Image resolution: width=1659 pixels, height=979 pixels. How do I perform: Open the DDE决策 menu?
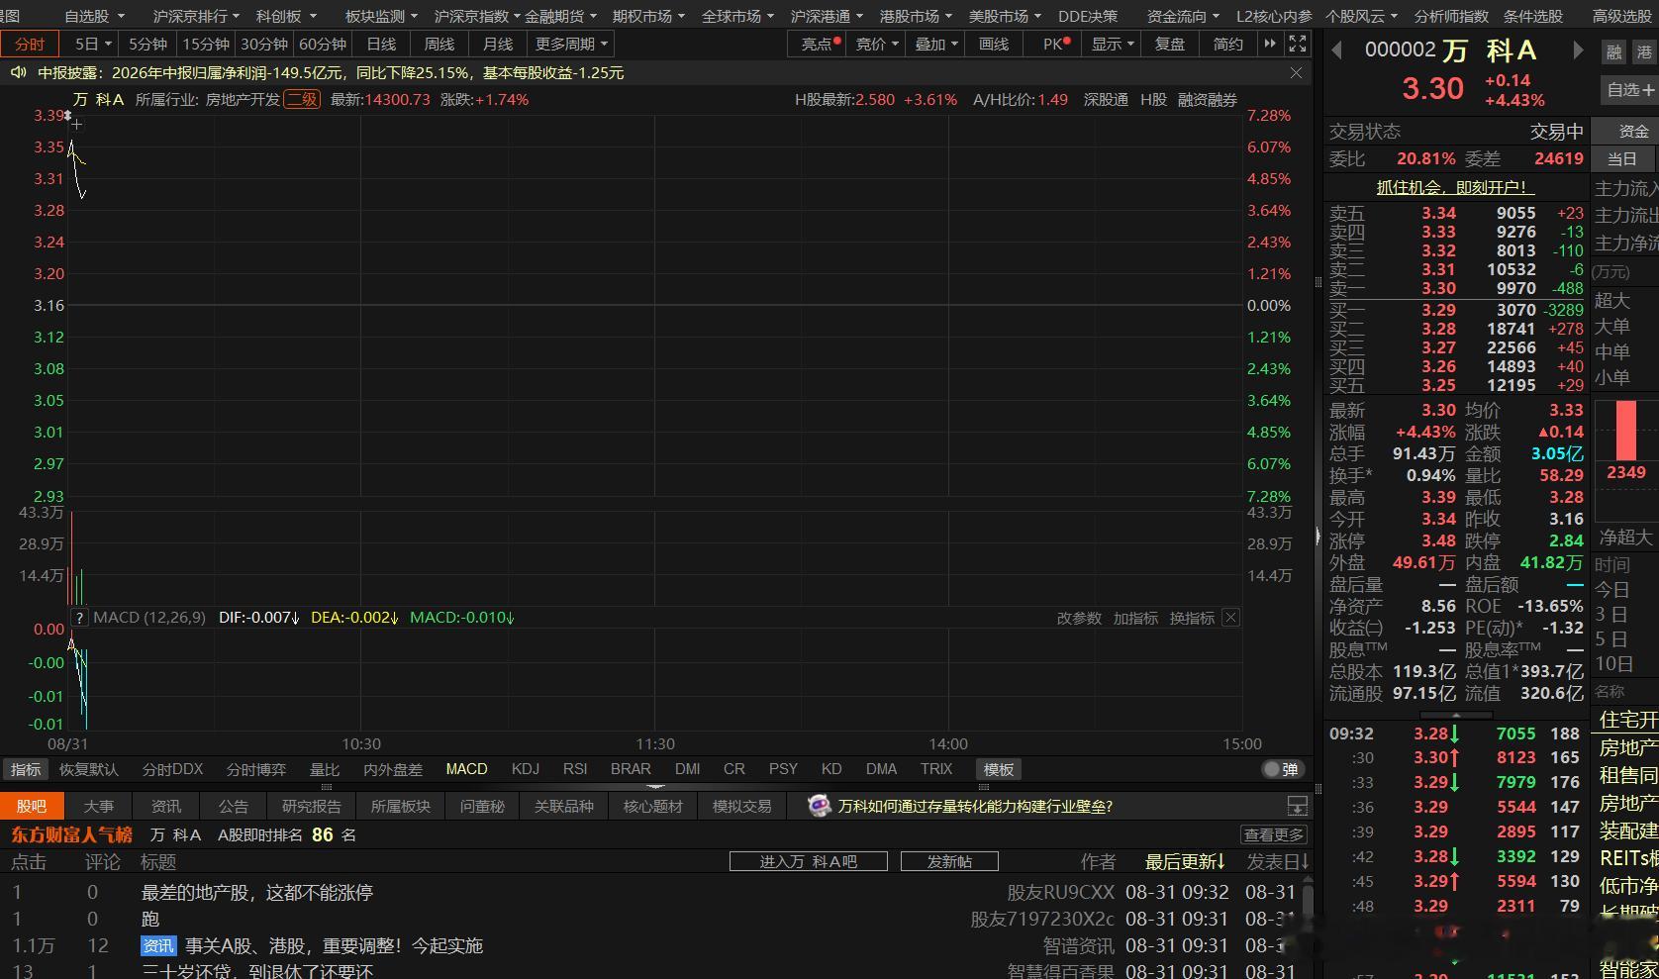tap(1087, 16)
